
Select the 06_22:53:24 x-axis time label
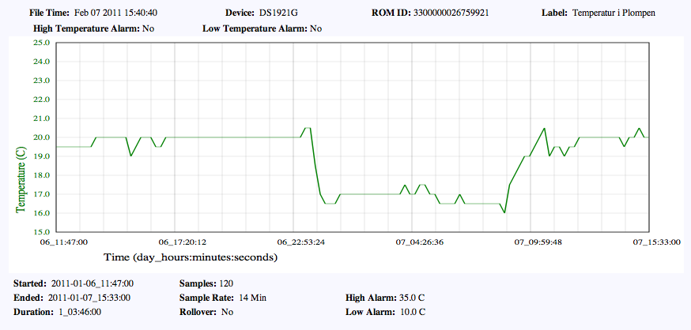pos(300,242)
